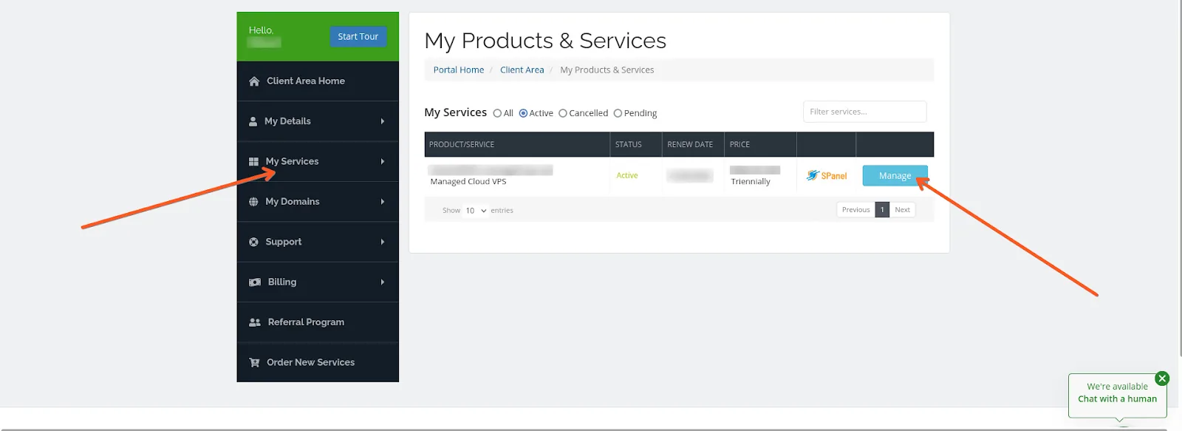
Task: Expand the My Details submenu arrow
Action: [383, 121]
